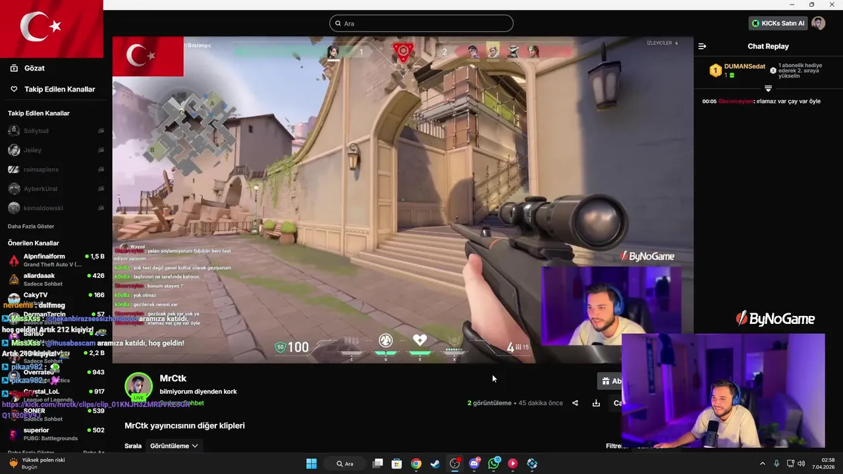
Task: Open MrCtk channel name link
Action: pyautogui.click(x=173, y=379)
